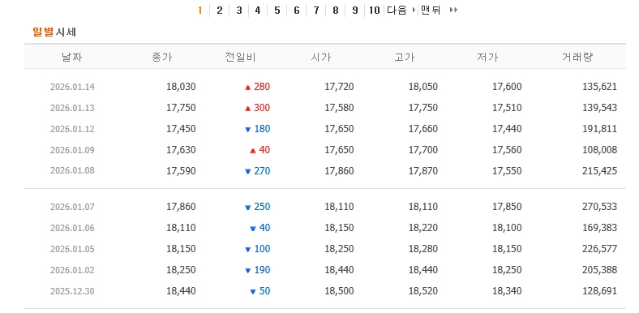Click volume 270,533

click(x=599, y=207)
